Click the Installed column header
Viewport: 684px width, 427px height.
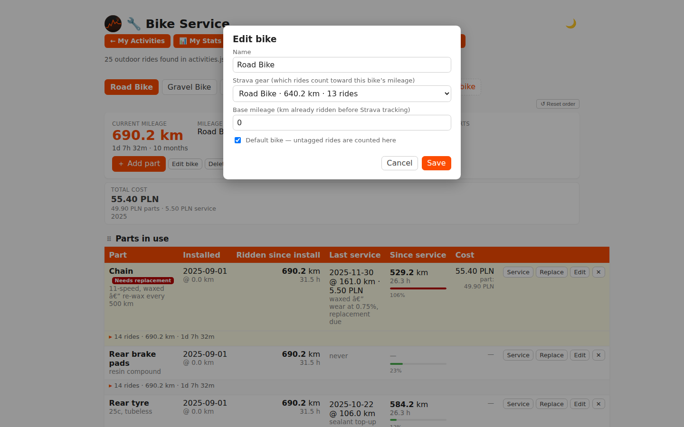point(201,255)
